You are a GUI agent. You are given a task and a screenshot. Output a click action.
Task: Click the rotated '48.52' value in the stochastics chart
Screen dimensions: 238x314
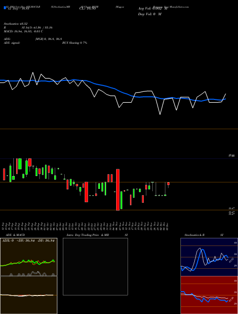[231, 260]
